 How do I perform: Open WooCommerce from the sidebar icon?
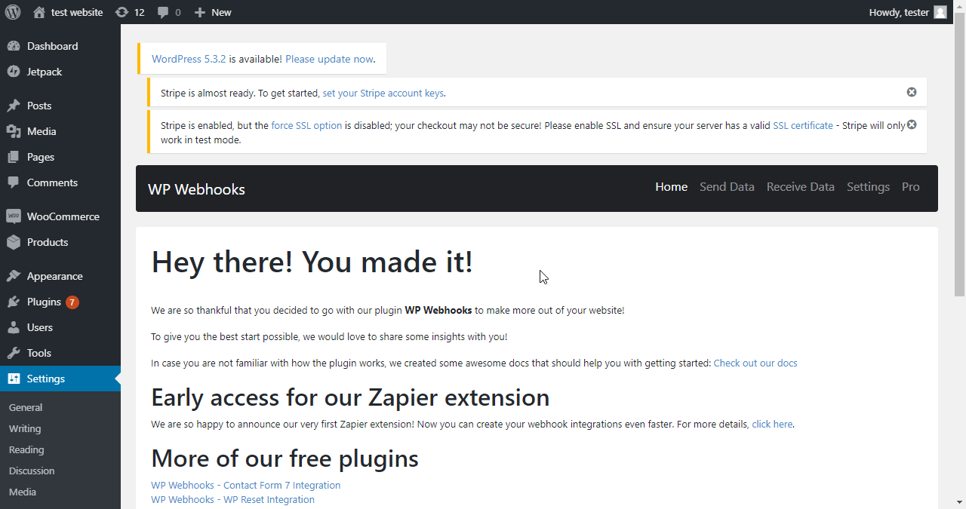click(x=14, y=216)
